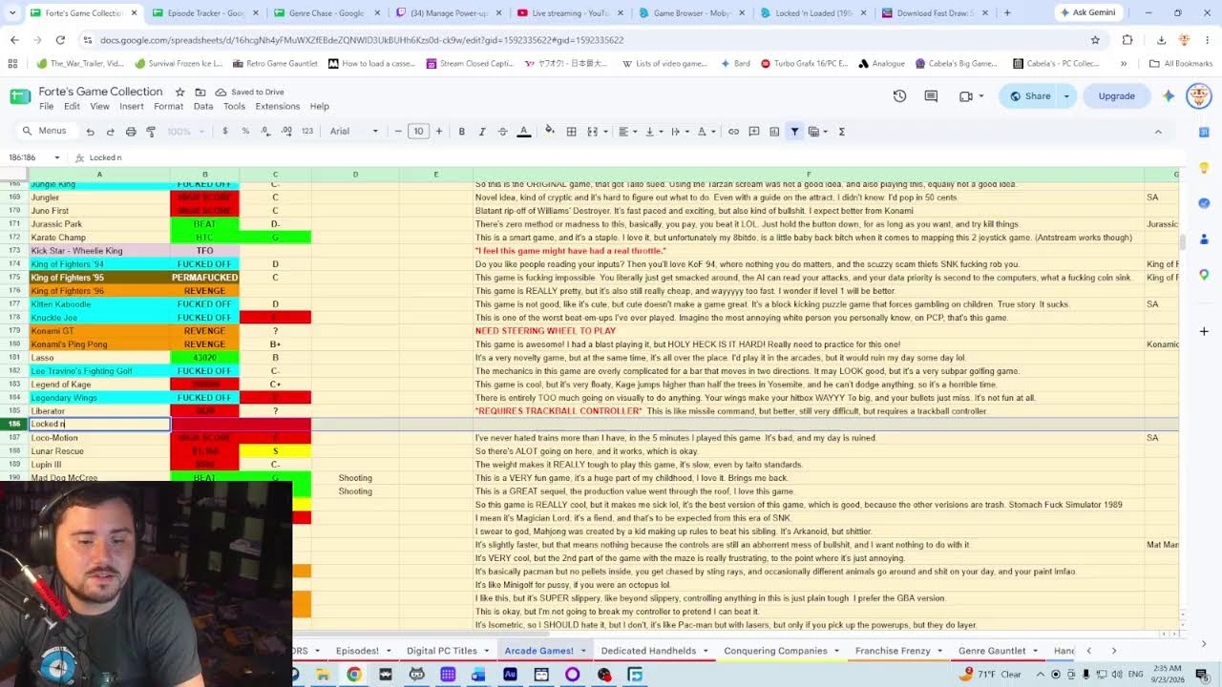The image size is (1222, 687).
Task: Decrease font size with minus
Action: [x=398, y=132]
